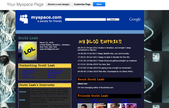This screenshot has height=108, width=169.
Task: Click the Forward to Friend link
Action: (55, 71)
